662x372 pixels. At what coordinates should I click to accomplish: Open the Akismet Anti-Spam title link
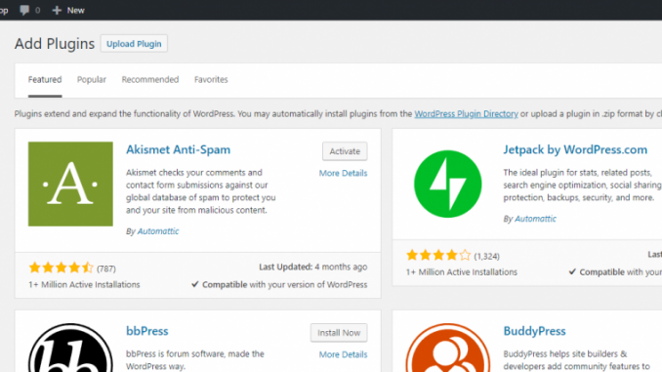coord(178,149)
